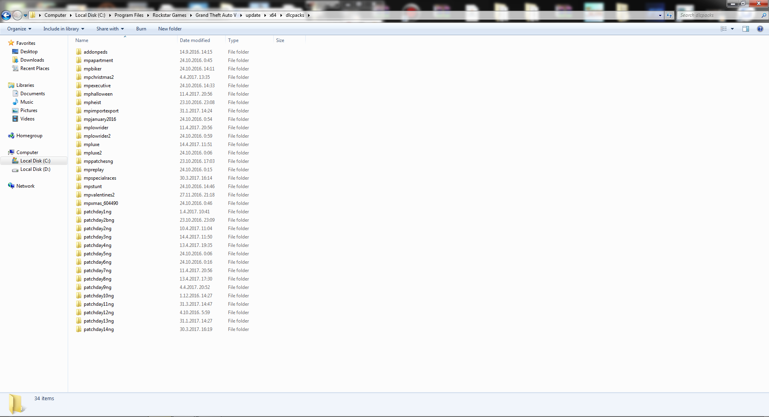This screenshot has width=769, height=417.
Task: Select Network in the navigation pane
Action: coord(25,186)
